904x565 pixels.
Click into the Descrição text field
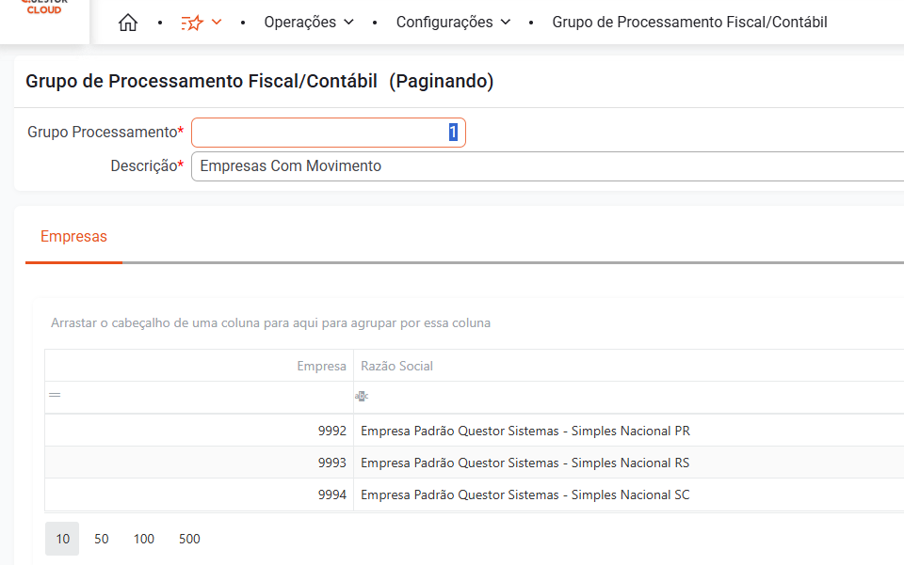click(x=548, y=166)
